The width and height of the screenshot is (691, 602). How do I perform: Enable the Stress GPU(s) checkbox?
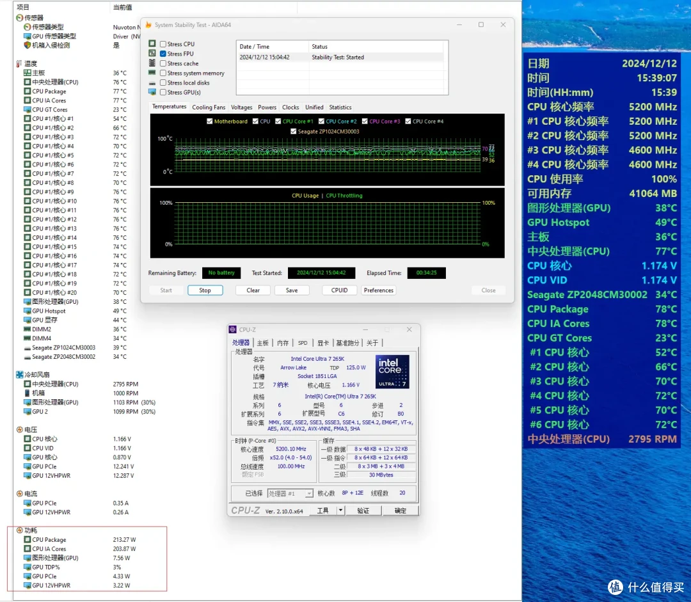[x=163, y=93]
